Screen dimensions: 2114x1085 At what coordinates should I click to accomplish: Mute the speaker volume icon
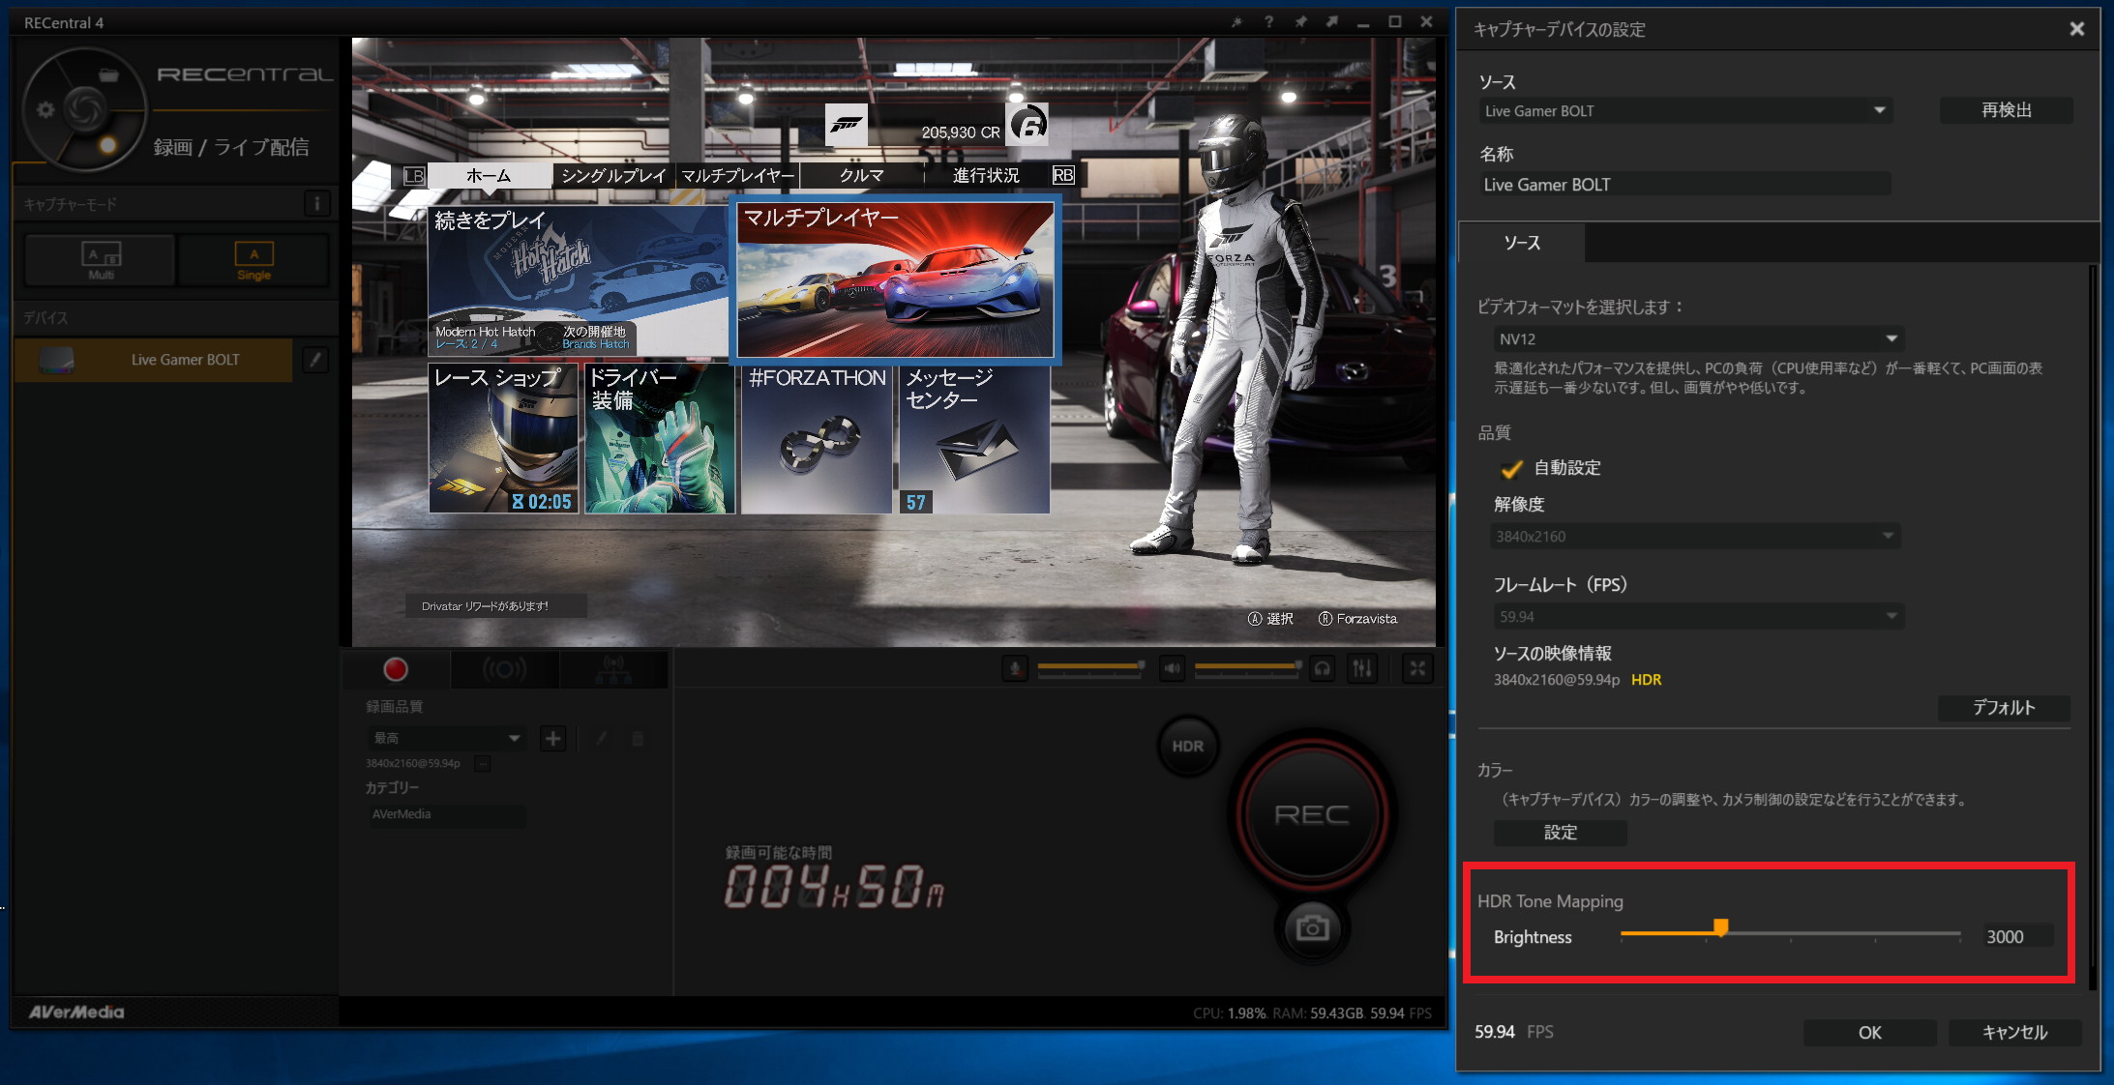click(1172, 668)
